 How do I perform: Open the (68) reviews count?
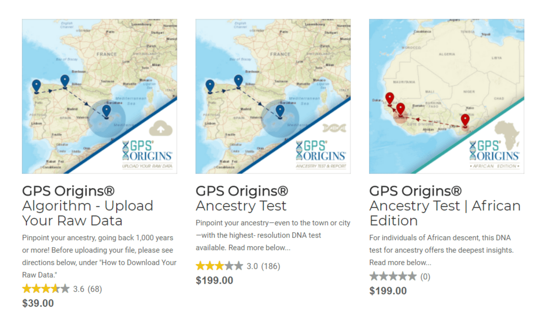click(95, 289)
